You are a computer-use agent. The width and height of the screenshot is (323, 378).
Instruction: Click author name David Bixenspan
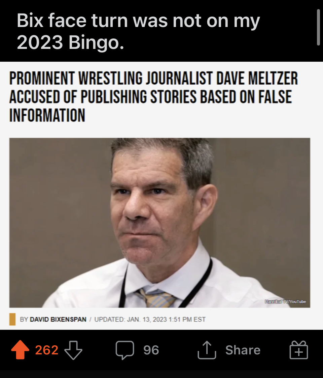tap(58, 319)
